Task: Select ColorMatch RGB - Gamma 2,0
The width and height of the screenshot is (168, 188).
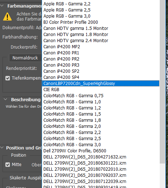Action: tap(101, 126)
